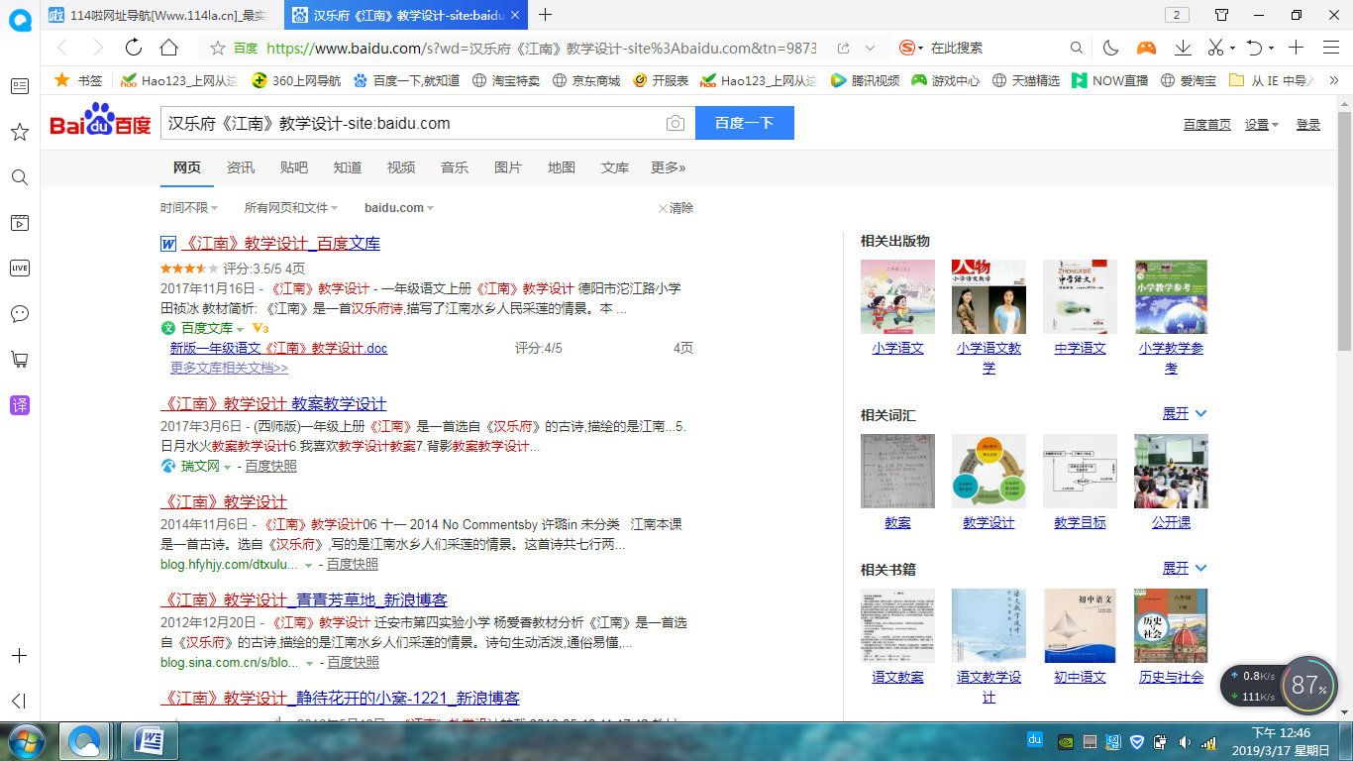Go to browser home page icon
Image resolution: width=1353 pixels, height=761 pixels.
169,48
